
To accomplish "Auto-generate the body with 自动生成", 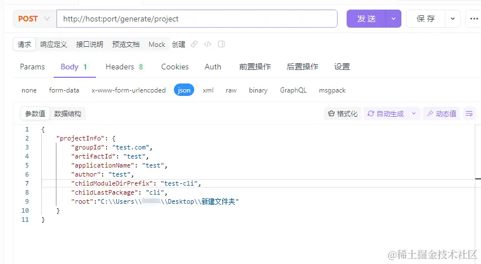I will coord(386,114).
